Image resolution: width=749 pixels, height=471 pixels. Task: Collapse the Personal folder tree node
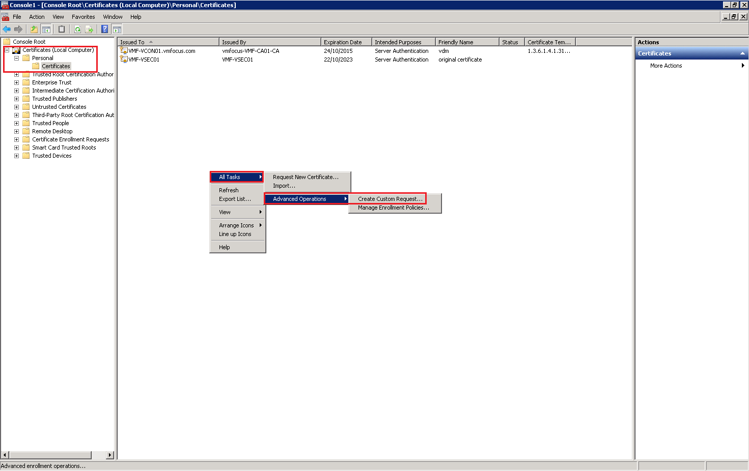[16, 58]
